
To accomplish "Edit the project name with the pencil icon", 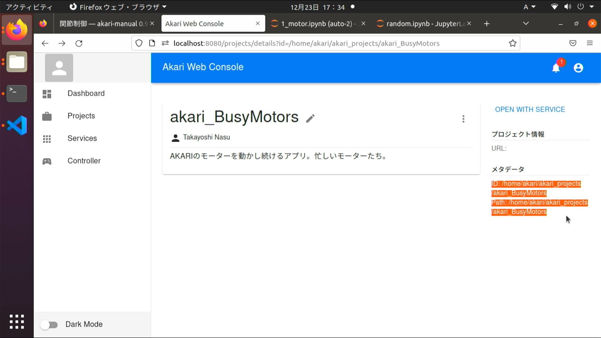I will click(310, 118).
